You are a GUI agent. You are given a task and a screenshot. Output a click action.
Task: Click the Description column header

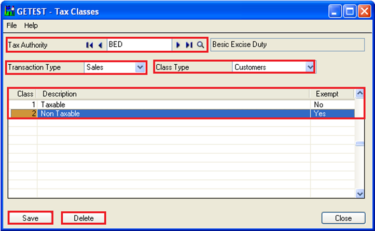(173, 94)
